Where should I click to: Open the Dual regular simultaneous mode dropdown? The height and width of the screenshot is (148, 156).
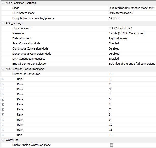pyautogui.click(x=131, y=8)
